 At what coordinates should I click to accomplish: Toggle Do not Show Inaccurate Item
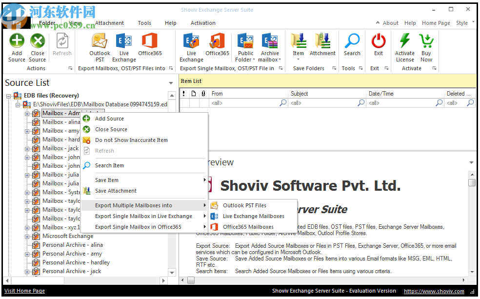(132, 140)
